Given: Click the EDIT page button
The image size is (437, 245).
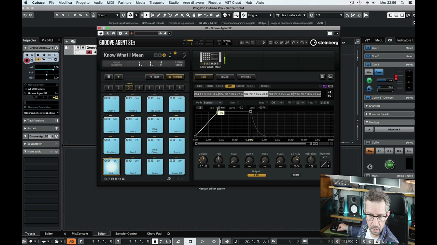Looking at the screenshot, I should click(204, 77).
